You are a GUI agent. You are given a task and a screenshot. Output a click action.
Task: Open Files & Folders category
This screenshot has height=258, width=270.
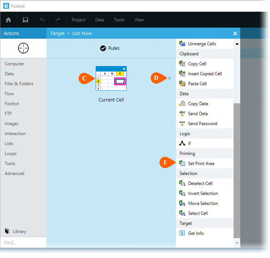tap(19, 84)
